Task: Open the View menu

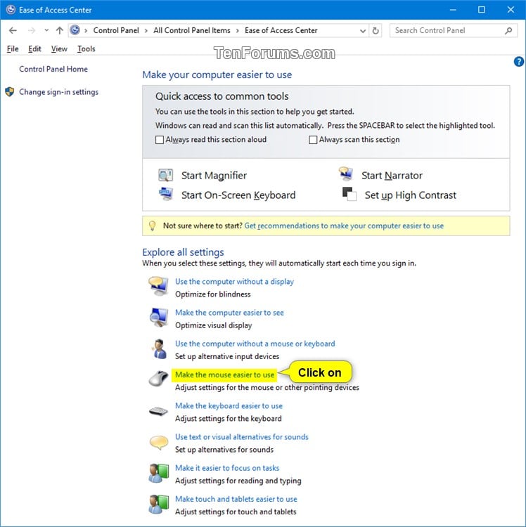Action: 59,48
